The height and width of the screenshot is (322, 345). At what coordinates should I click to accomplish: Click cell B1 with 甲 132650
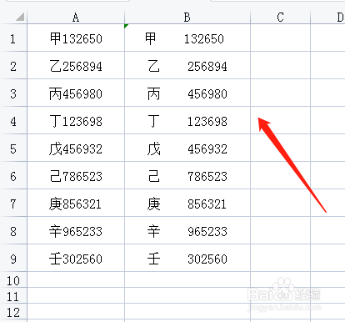coord(187,38)
